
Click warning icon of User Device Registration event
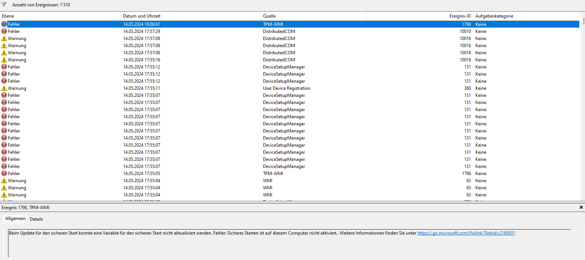(x=4, y=88)
